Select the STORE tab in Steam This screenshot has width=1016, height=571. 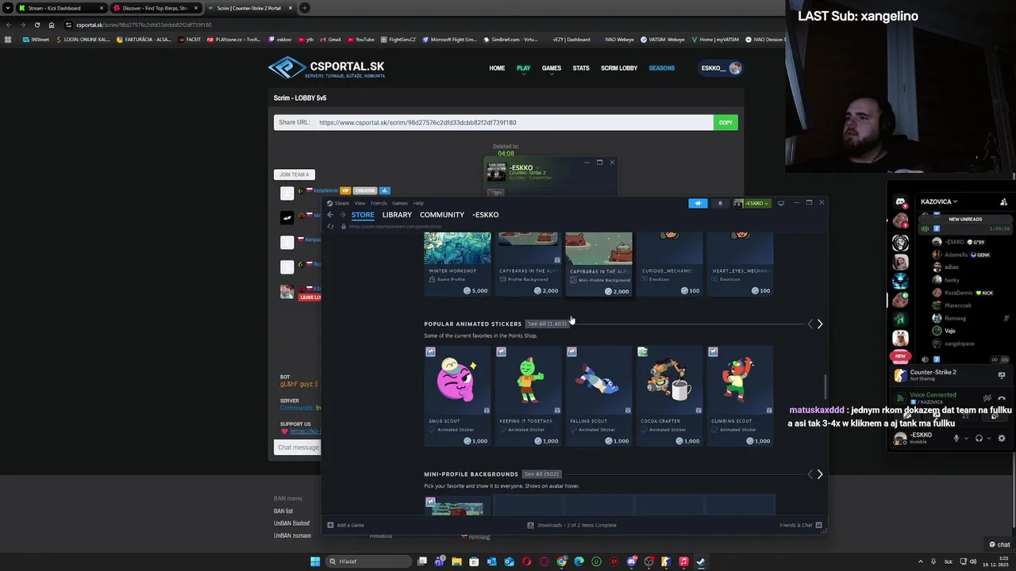tap(363, 215)
